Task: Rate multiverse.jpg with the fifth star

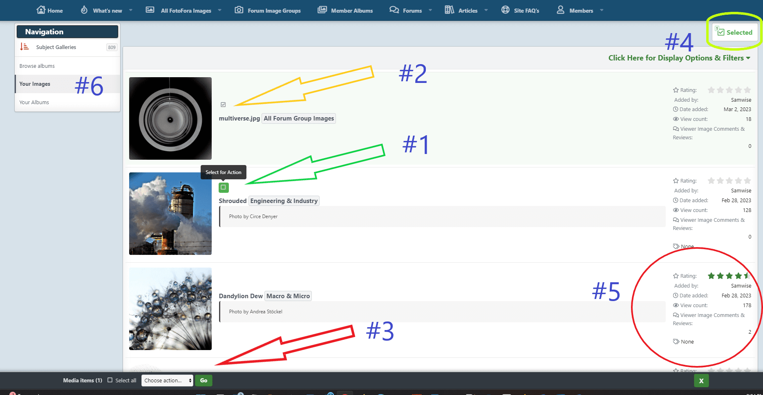Action: coord(747,90)
